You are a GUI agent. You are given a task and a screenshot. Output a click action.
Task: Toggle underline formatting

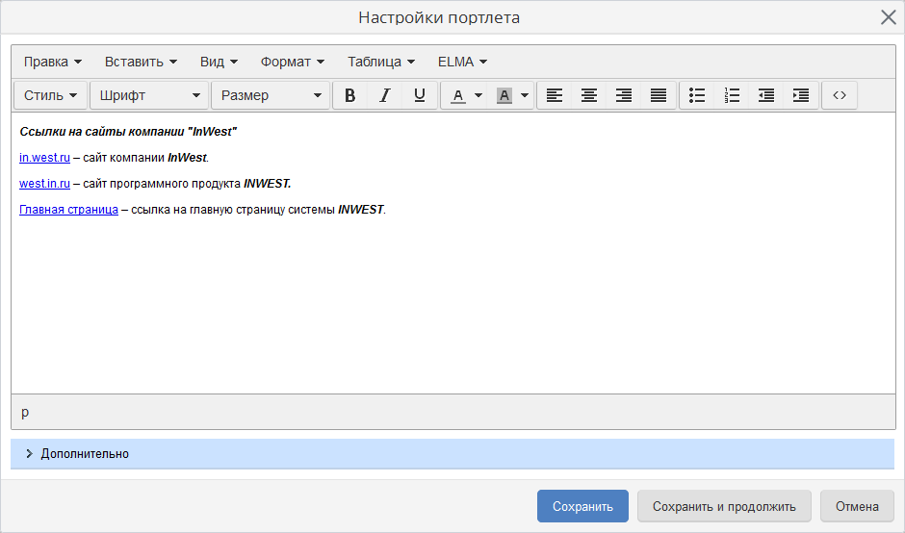pyautogui.click(x=420, y=95)
